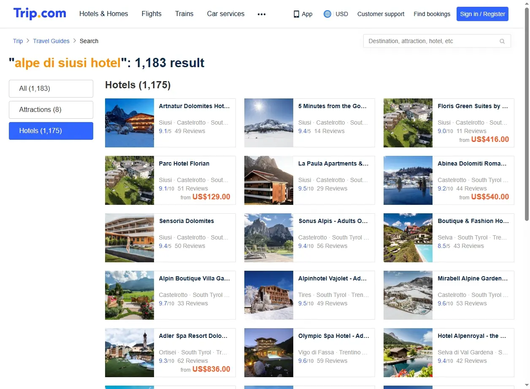
Task: Click Mirabell Alpine Garden... title
Action: pyautogui.click(x=473, y=278)
